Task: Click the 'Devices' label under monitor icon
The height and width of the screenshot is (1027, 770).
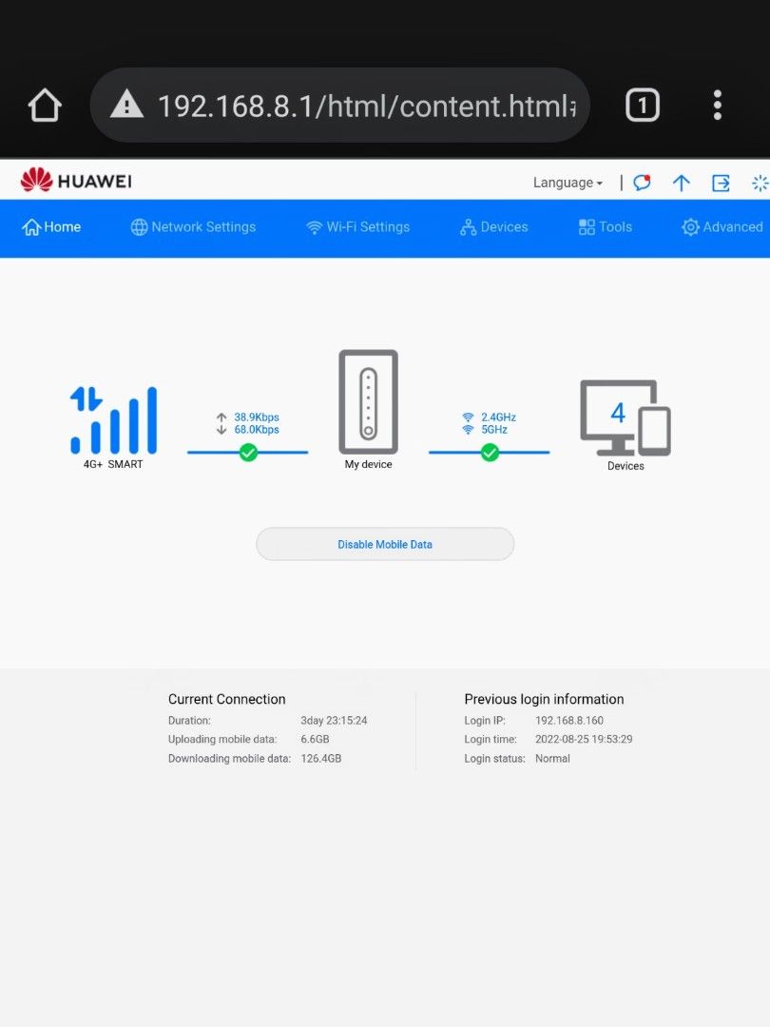Action: [626, 466]
